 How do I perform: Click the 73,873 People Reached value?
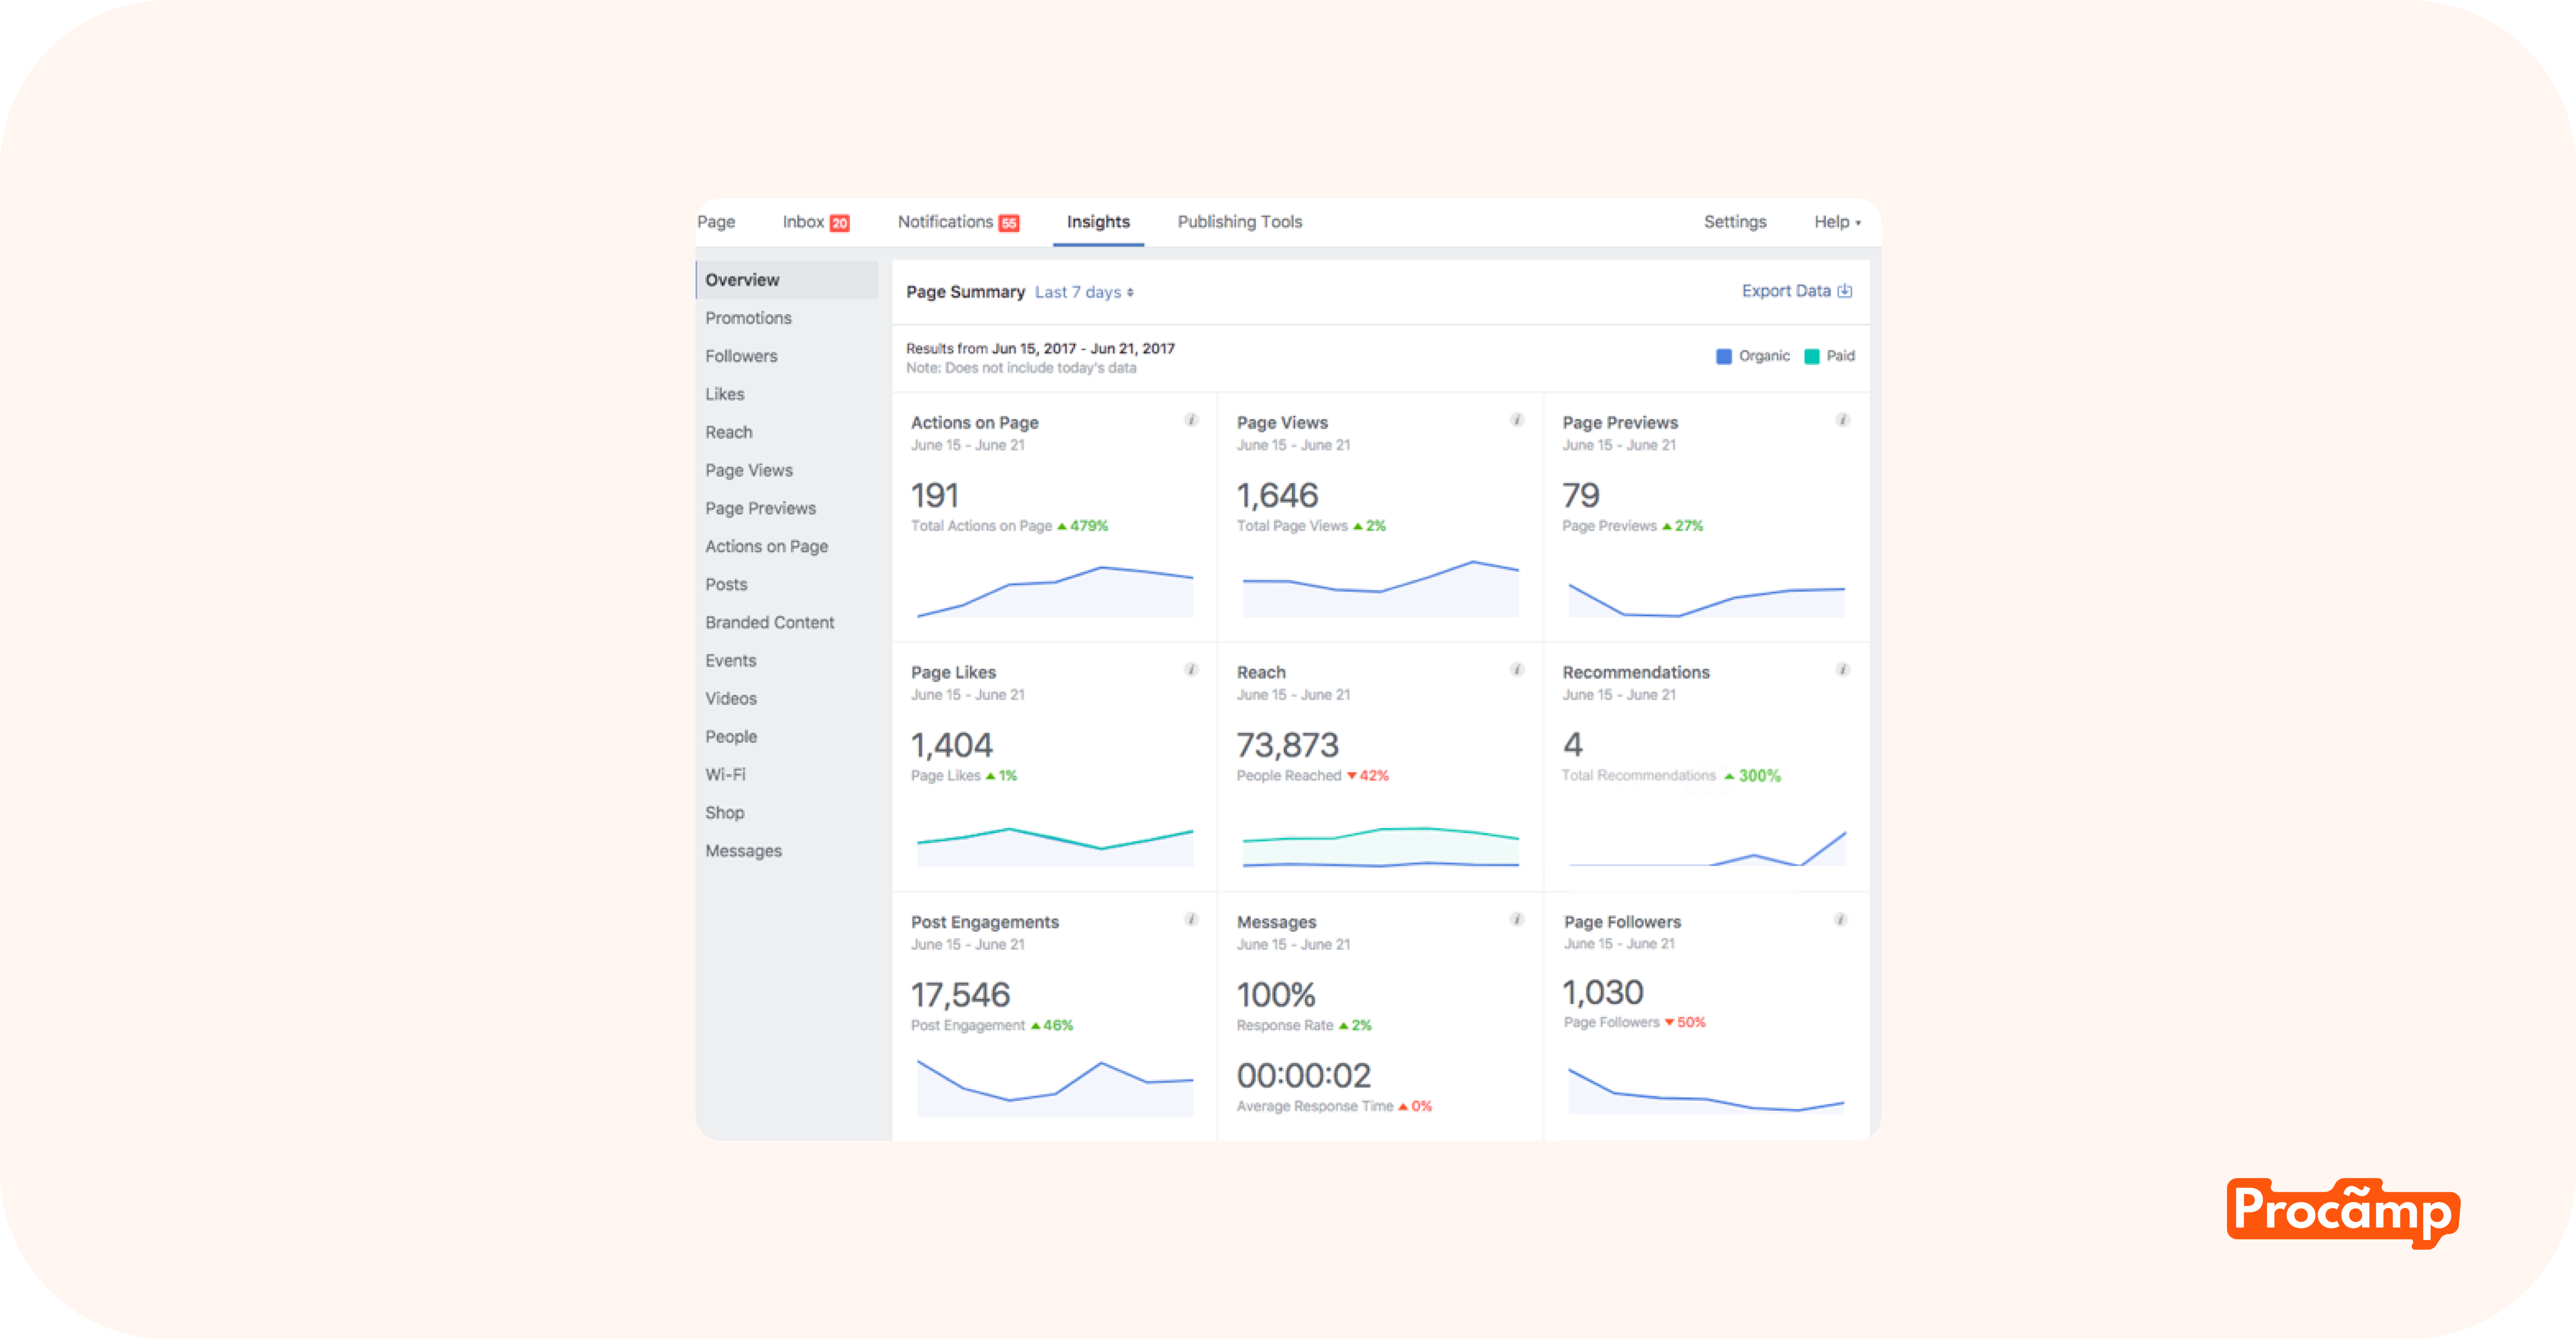[x=1287, y=745]
